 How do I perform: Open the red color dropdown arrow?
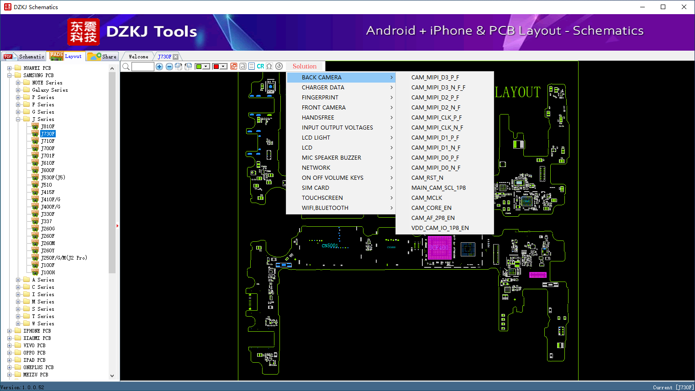tap(224, 67)
